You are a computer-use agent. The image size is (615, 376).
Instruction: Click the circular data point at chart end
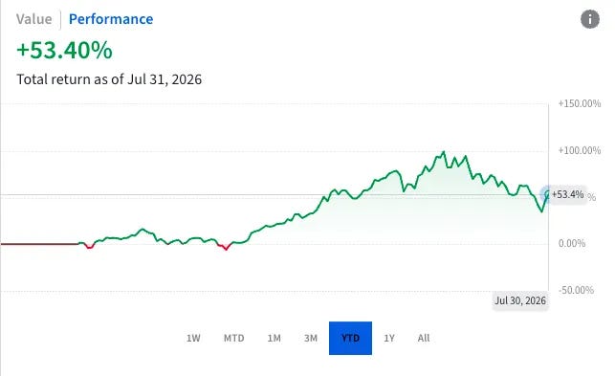point(547,194)
